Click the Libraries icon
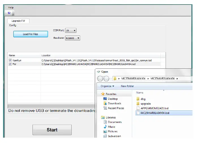The image size is (197, 143). tap(103, 117)
